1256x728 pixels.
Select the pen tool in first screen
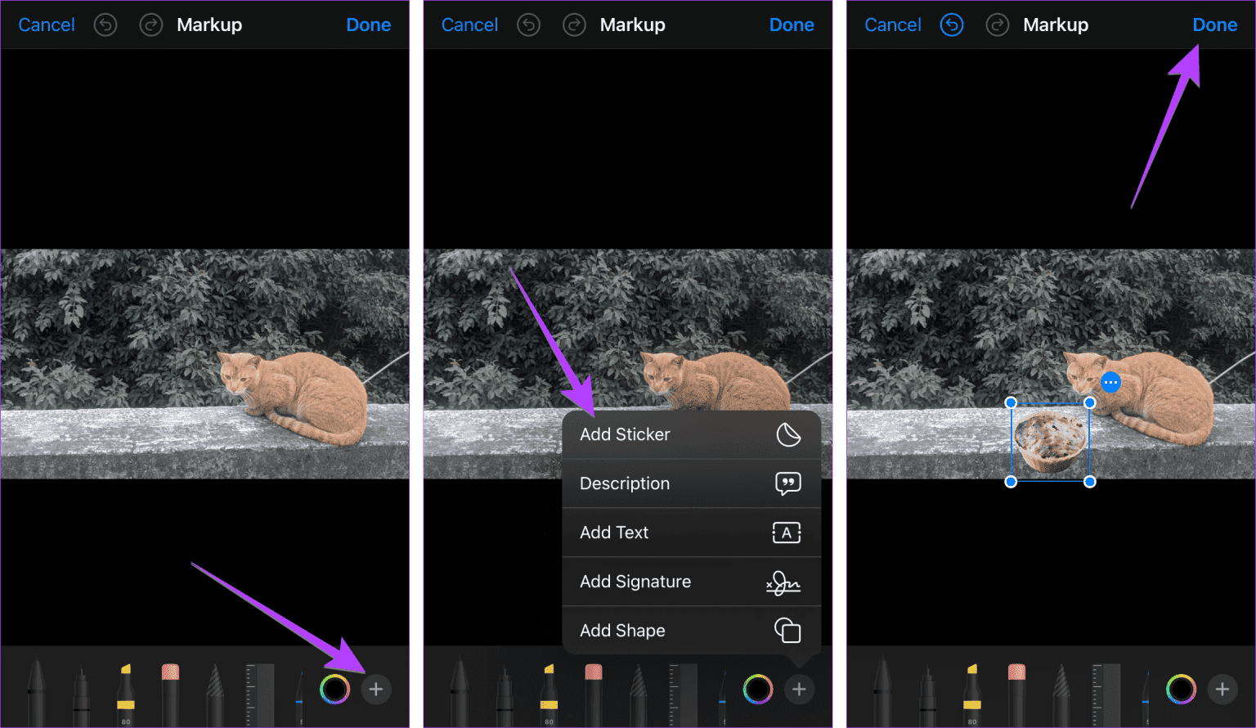(36, 692)
